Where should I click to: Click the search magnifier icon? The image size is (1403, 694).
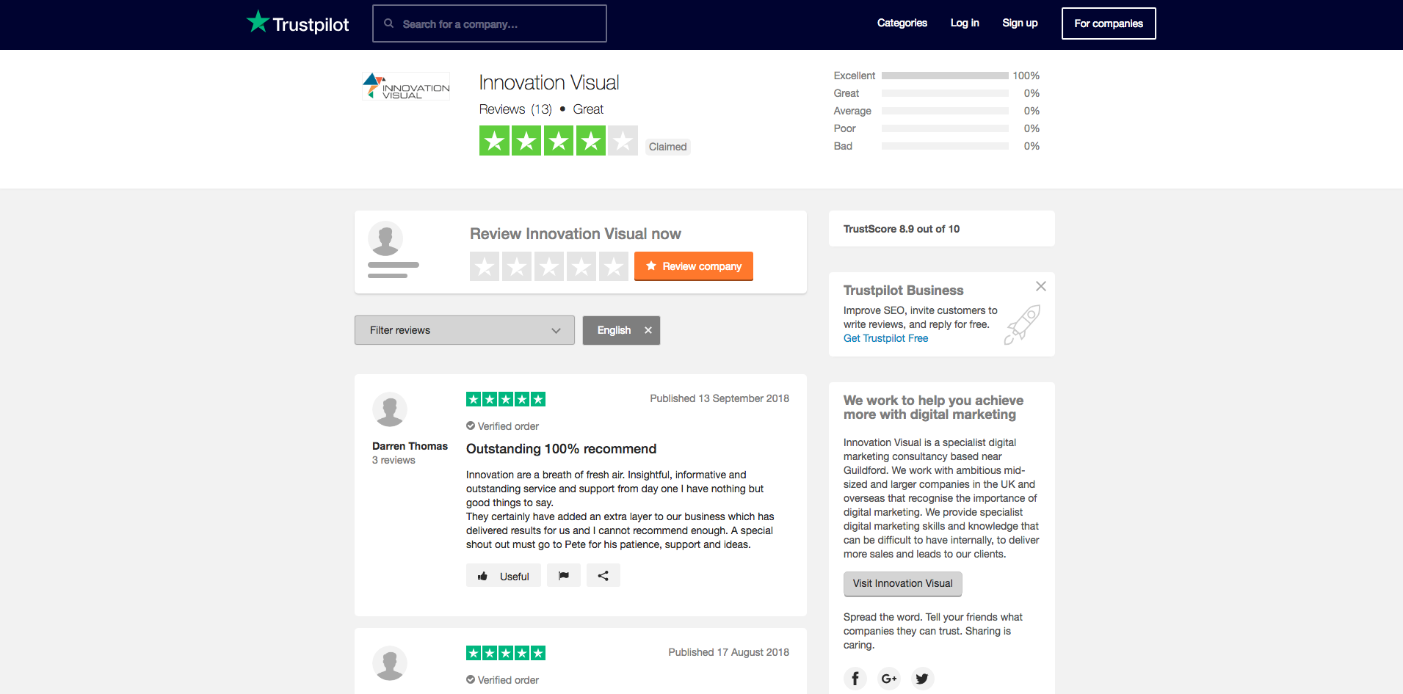coord(389,23)
